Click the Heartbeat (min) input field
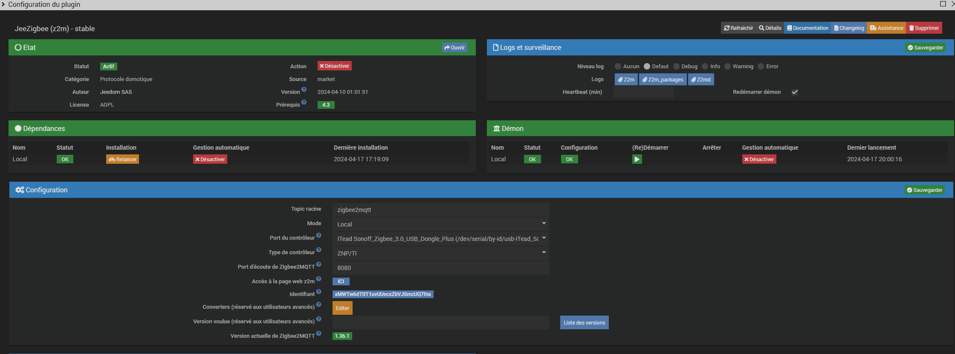The height and width of the screenshot is (354, 955). pos(643,92)
